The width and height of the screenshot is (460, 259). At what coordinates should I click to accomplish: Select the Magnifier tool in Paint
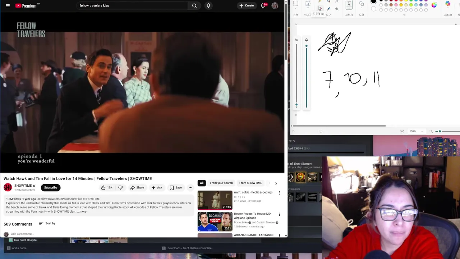pyautogui.click(x=337, y=9)
